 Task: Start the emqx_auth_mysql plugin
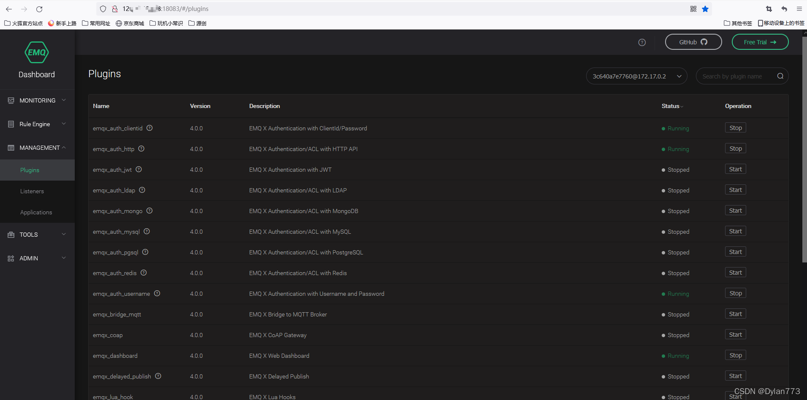click(x=736, y=231)
